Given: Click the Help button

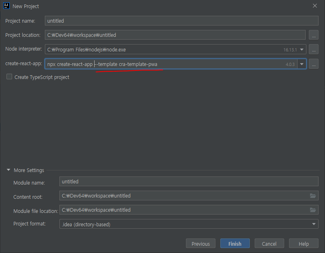Looking at the screenshot, I should (304, 243).
